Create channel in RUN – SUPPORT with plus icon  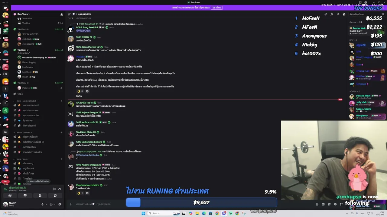click(x=61, y=133)
